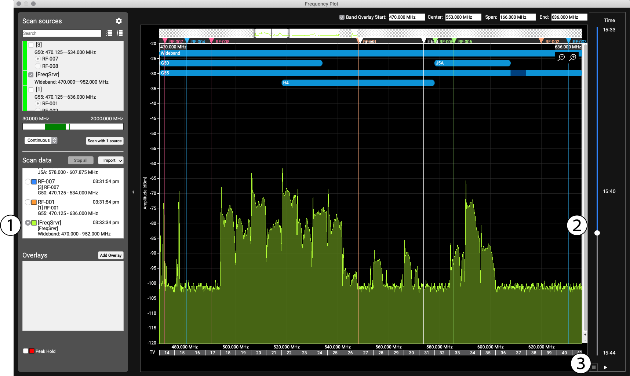This screenshot has height=376, width=630.
Task: Select the RF-002 orange frequency marker
Action: click(x=541, y=41)
